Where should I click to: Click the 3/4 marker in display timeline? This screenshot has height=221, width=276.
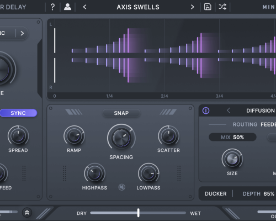(x=219, y=96)
